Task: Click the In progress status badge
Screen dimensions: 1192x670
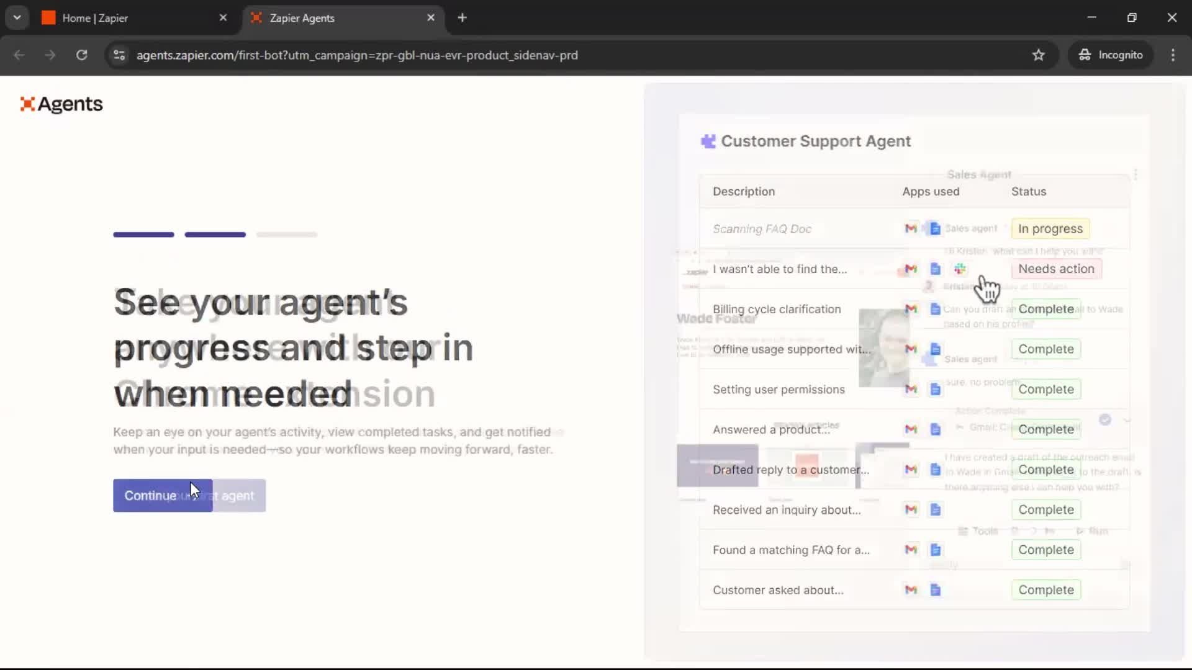Action: [1050, 229]
